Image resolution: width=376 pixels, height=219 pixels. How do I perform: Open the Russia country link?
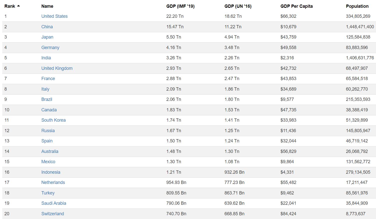(48, 131)
